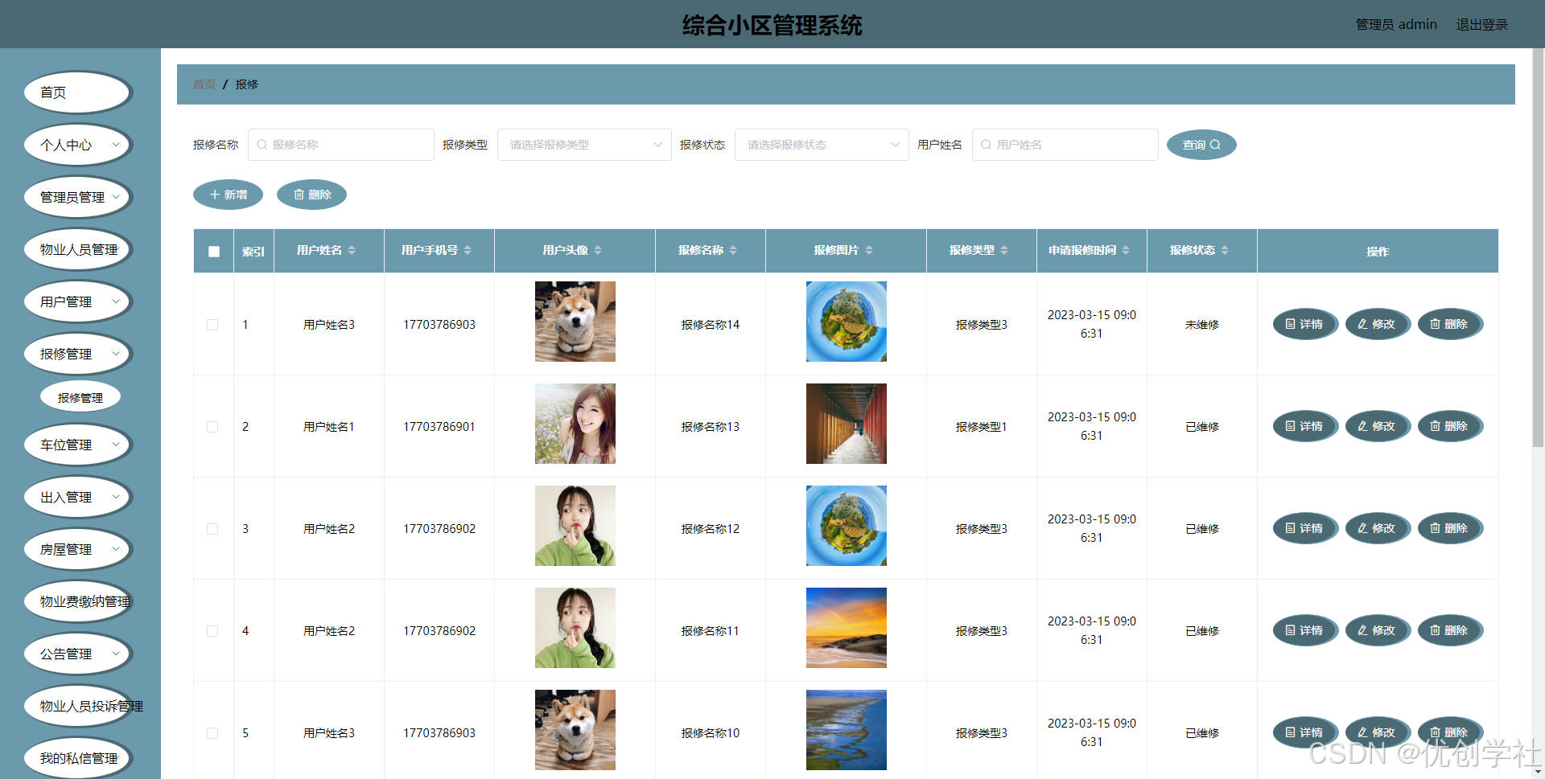Viewport: 1545px width, 779px height.
Task: Click the 首页 breadcrumb link
Action: tap(204, 84)
